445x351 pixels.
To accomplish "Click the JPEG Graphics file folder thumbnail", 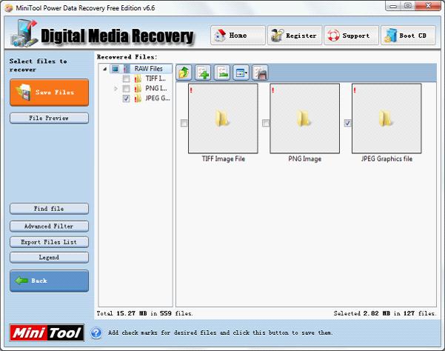I will [387, 118].
